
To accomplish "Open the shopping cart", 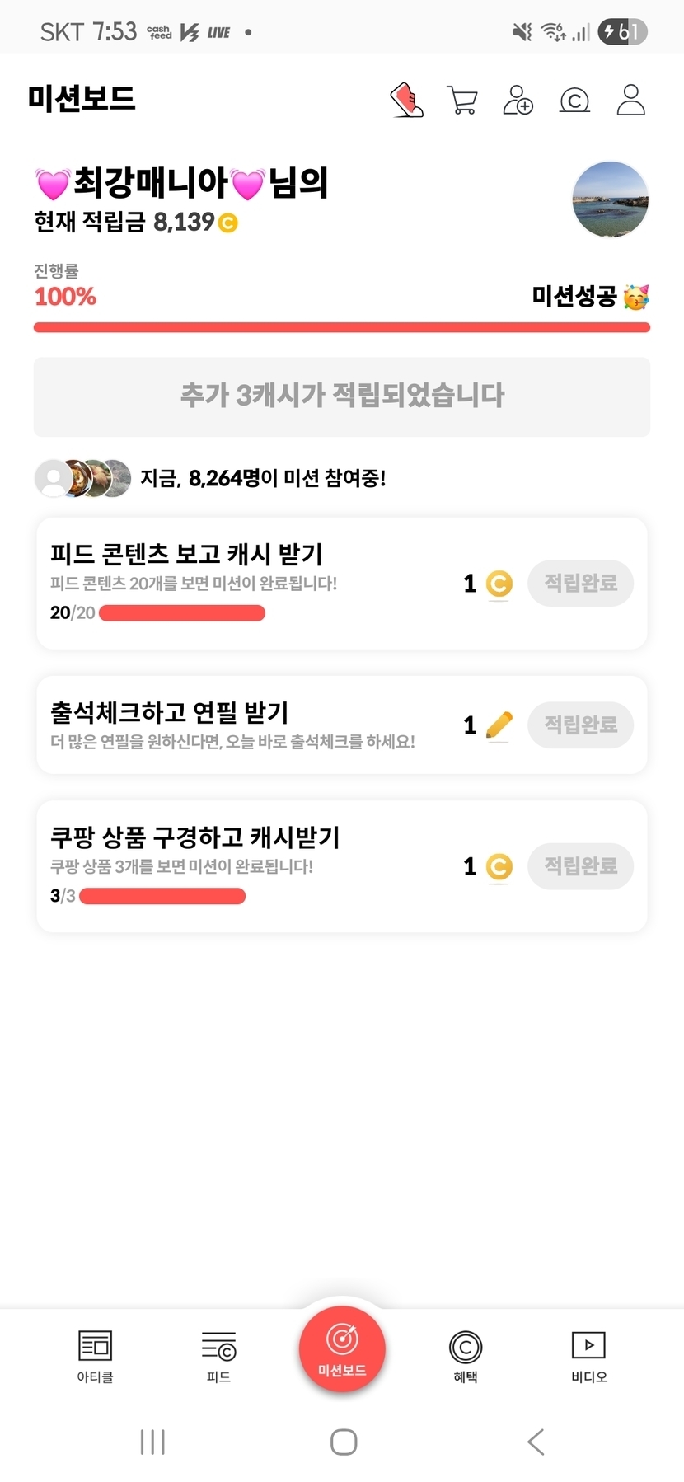I will click(462, 101).
